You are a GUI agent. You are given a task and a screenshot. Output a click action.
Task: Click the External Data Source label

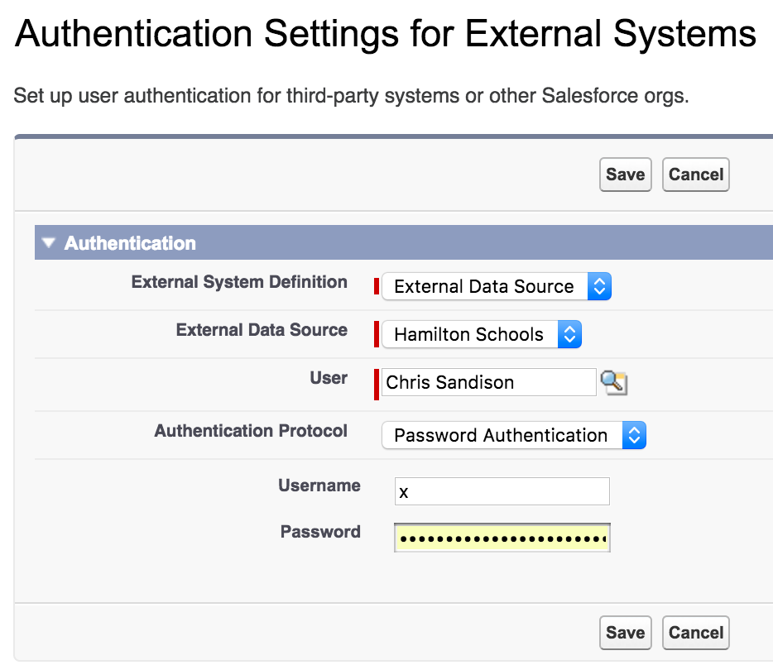pyautogui.click(x=262, y=330)
